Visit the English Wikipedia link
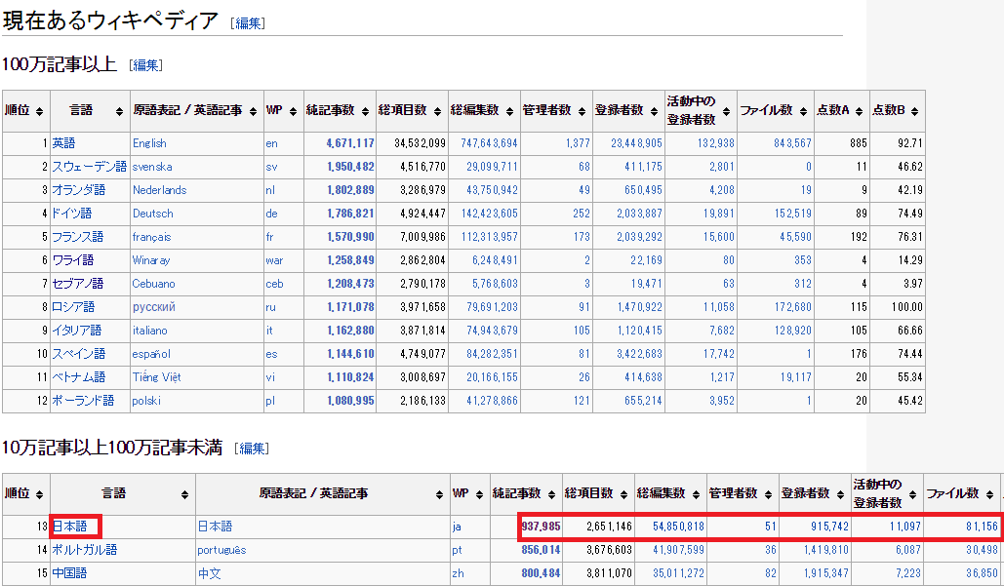This screenshot has height=586, width=1004. (x=149, y=143)
